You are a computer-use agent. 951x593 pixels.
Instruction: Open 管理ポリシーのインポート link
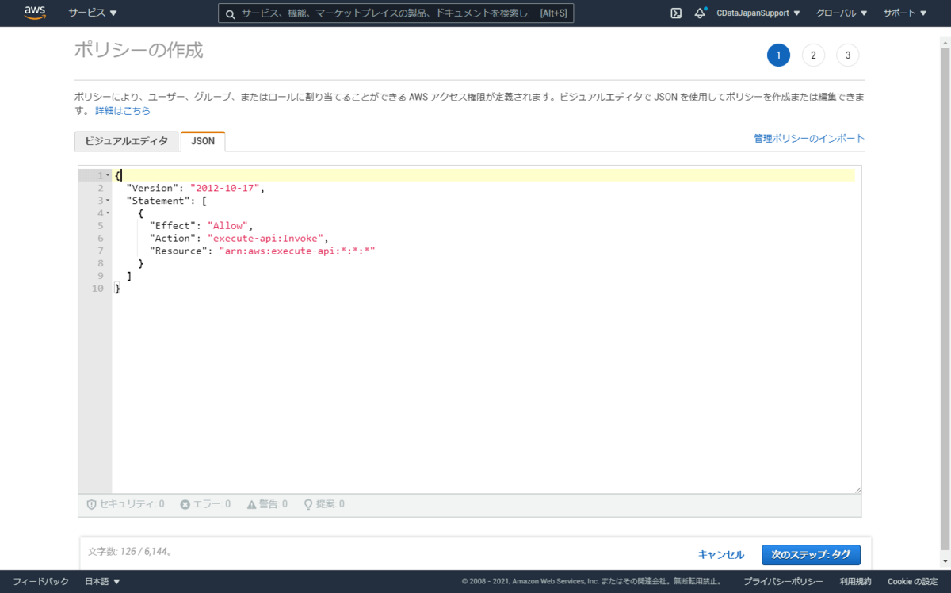point(809,138)
